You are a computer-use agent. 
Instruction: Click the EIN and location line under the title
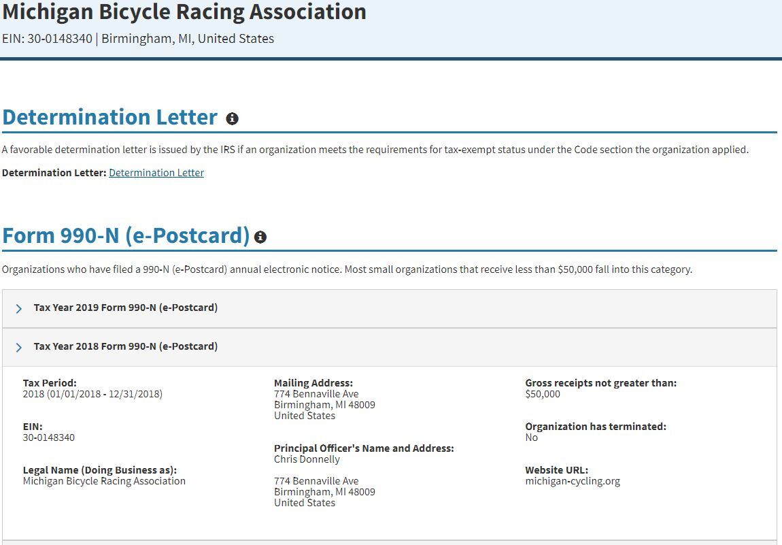click(138, 39)
